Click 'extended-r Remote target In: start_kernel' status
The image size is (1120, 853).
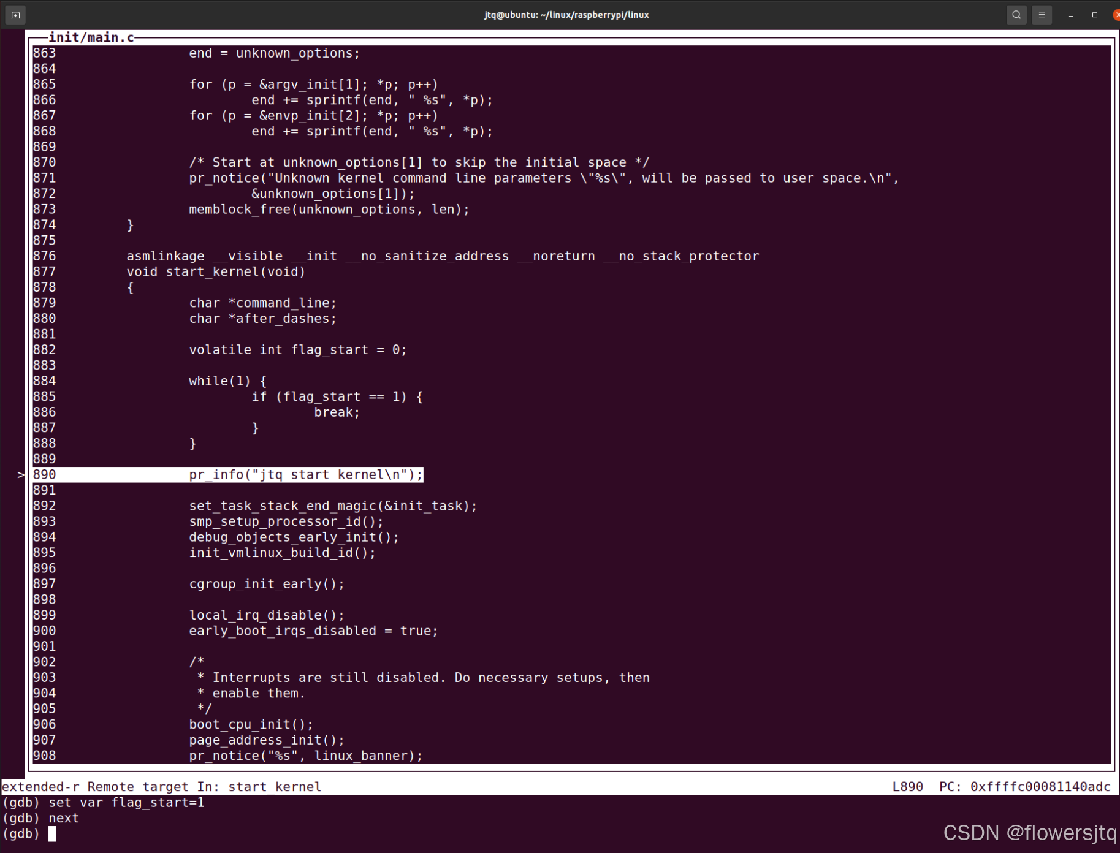pos(161,787)
